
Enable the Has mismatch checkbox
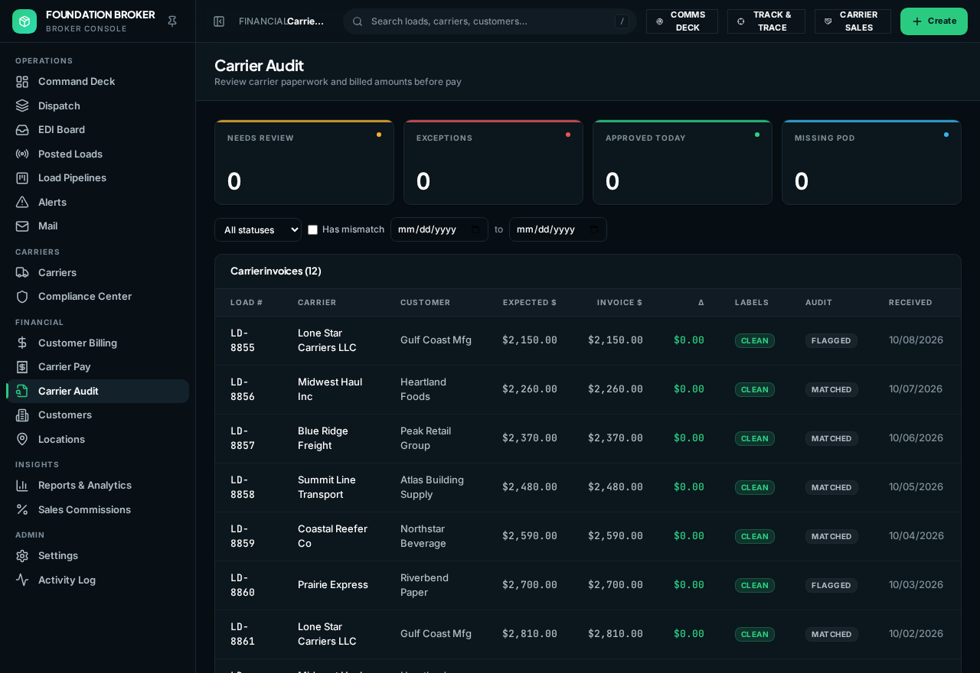pos(312,229)
